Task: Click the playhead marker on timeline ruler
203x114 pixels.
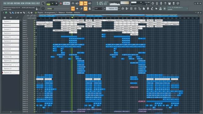Action: click(72, 18)
